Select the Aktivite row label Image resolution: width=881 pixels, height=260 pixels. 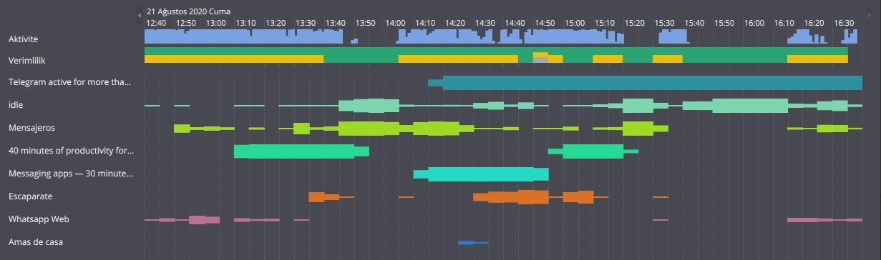point(23,38)
